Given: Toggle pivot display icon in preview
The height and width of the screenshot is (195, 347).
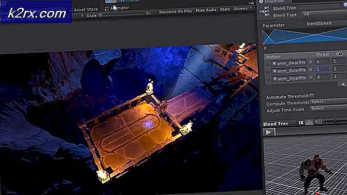Looking at the screenshot, I should click(309, 122).
